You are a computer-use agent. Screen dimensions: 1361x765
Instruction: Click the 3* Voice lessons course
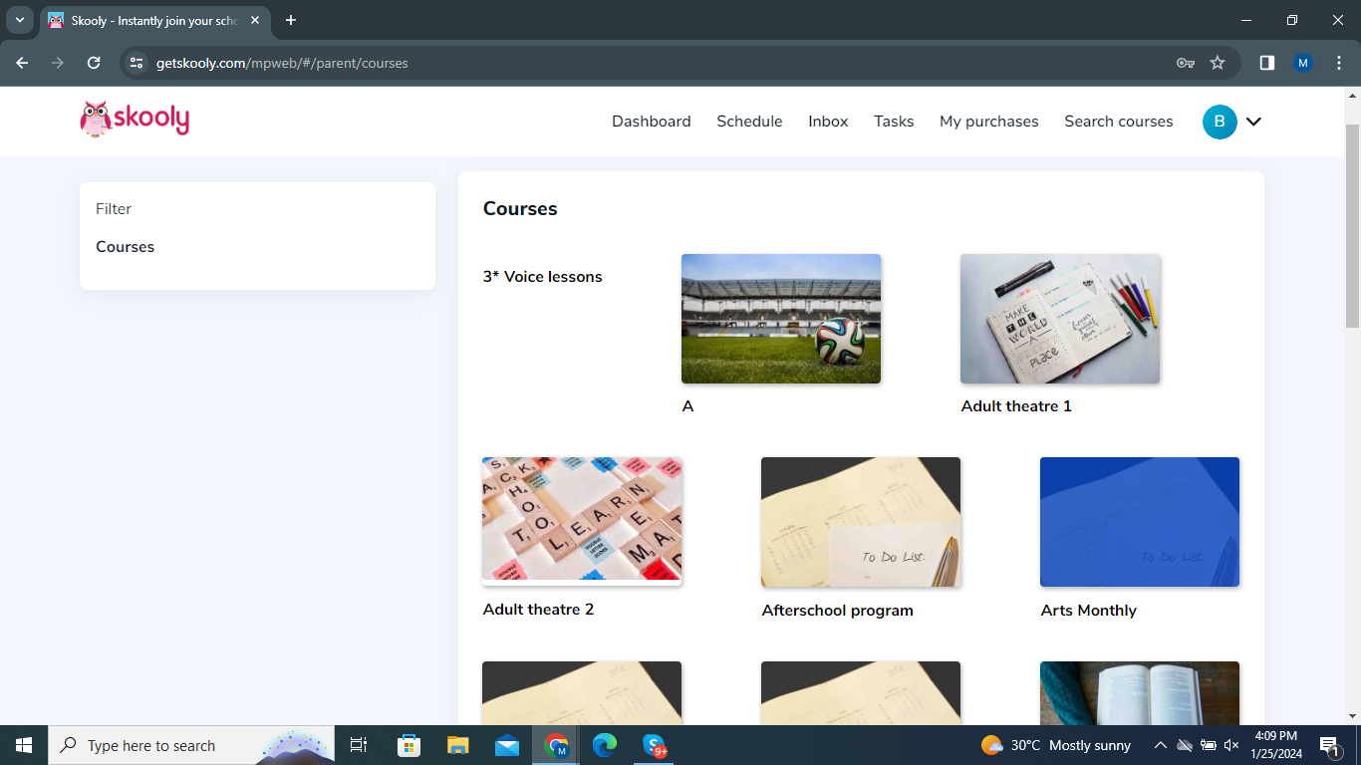(543, 277)
